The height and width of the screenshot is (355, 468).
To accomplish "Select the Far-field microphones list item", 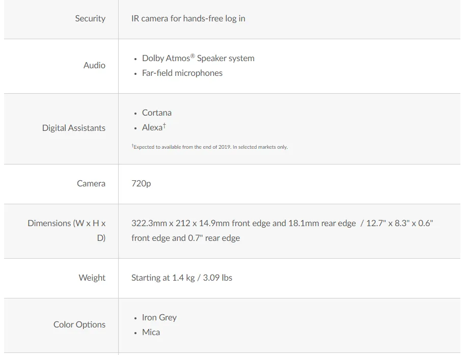I will pyautogui.click(x=182, y=73).
